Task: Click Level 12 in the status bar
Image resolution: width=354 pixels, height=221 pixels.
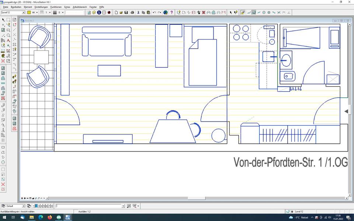Action: pyautogui.click(x=299, y=211)
